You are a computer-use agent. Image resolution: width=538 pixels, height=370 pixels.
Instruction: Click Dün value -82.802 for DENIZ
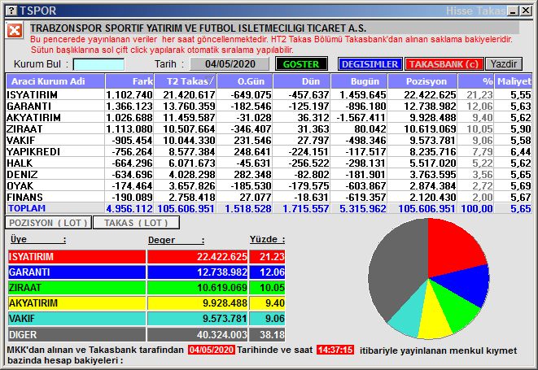pos(311,174)
